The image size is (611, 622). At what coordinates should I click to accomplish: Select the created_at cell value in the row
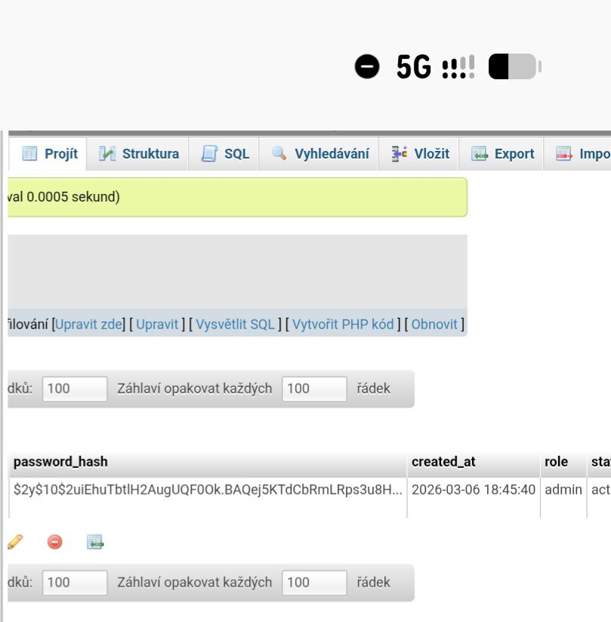(x=474, y=489)
